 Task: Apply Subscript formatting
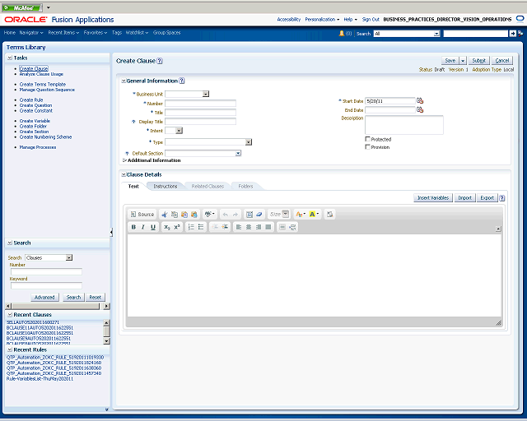pyautogui.click(x=166, y=227)
